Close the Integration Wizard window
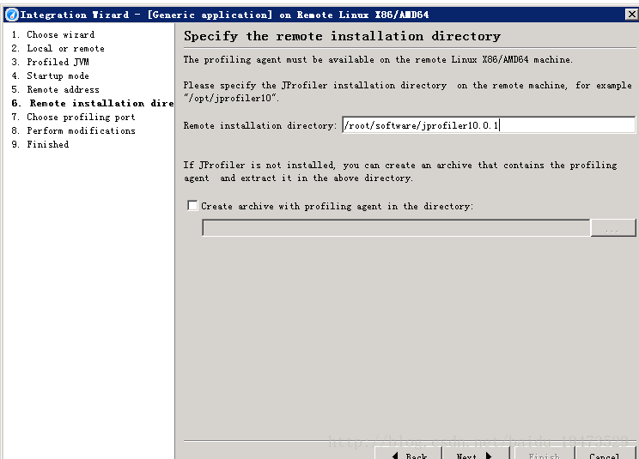Viewport: 639px width, 459px height. tap(631, 15)
